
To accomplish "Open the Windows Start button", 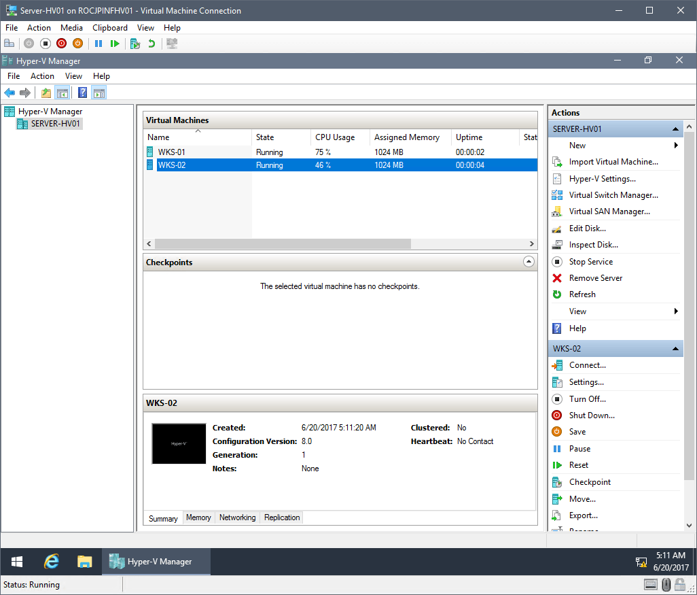I will (x=17, y=562).
